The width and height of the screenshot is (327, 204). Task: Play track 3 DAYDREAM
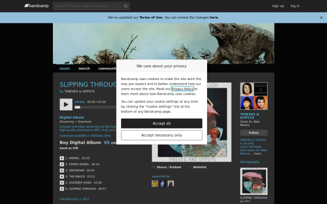click(x=62, y=170)
